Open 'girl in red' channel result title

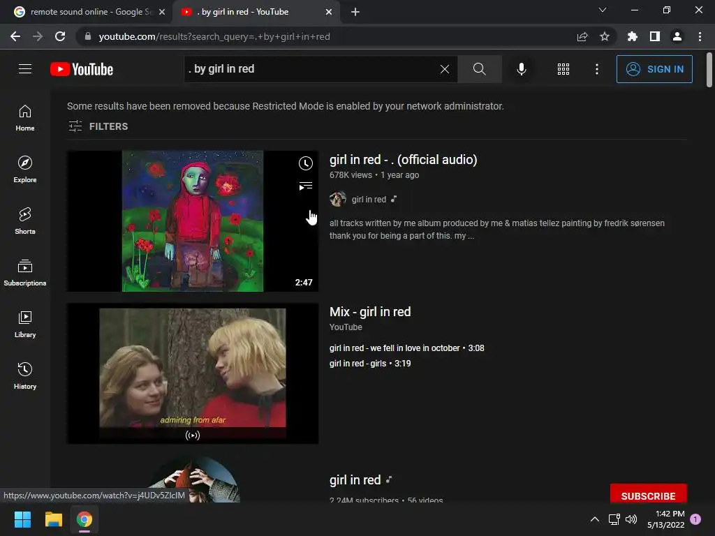click(355, 480)
